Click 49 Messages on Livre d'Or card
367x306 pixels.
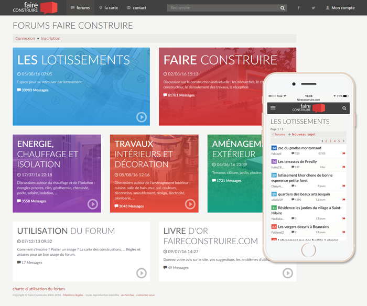tap(176, 268)
